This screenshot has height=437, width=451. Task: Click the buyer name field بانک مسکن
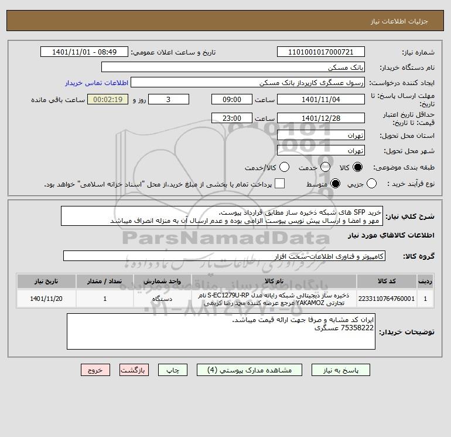click(x=233, y=67)
